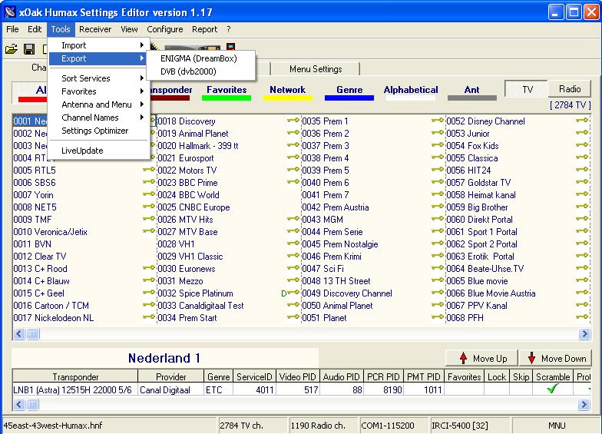Click the key icon beside 0018 Discovery
The height and width of the screenshot is (434, 602).
click(293, 121)
